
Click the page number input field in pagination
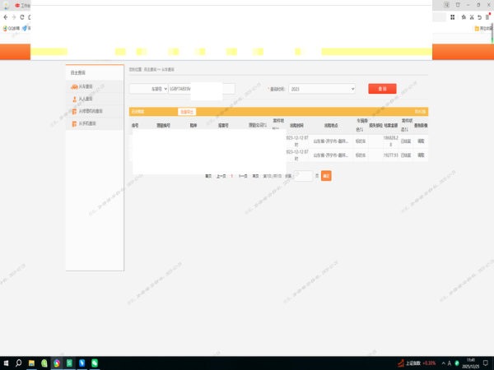[x=304, y=176]
